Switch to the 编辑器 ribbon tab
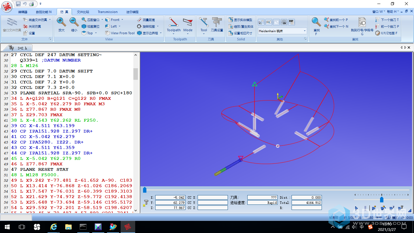This screenshot has width=414, height=233. [x=22, y=12]
